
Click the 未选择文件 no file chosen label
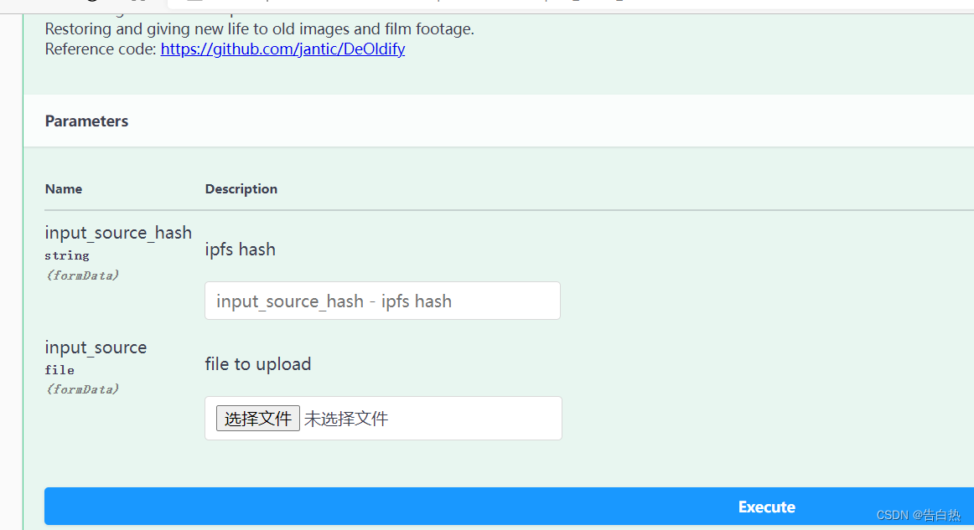[346, 419]
